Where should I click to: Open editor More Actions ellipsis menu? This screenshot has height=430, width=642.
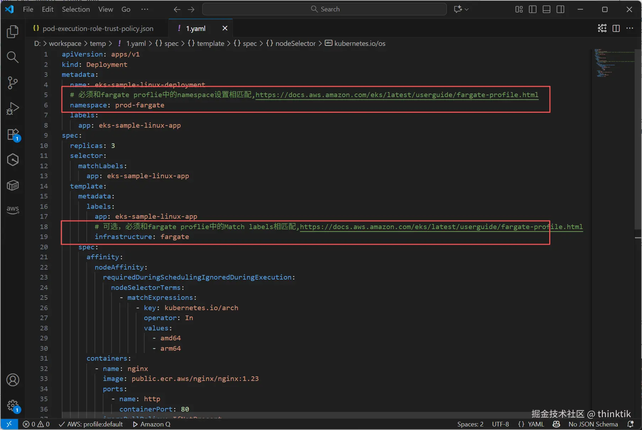click(x=630, y=28)
